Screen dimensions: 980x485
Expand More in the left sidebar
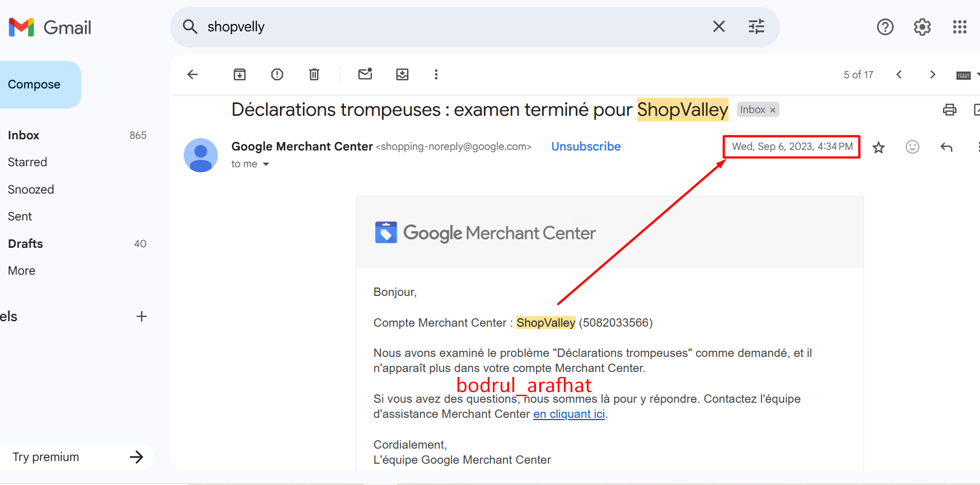22,271
